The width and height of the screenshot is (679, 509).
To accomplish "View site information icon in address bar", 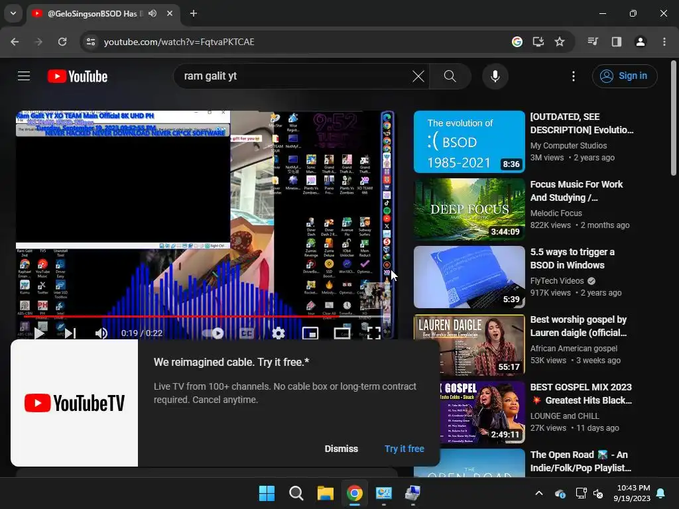I will coord(91,42).
